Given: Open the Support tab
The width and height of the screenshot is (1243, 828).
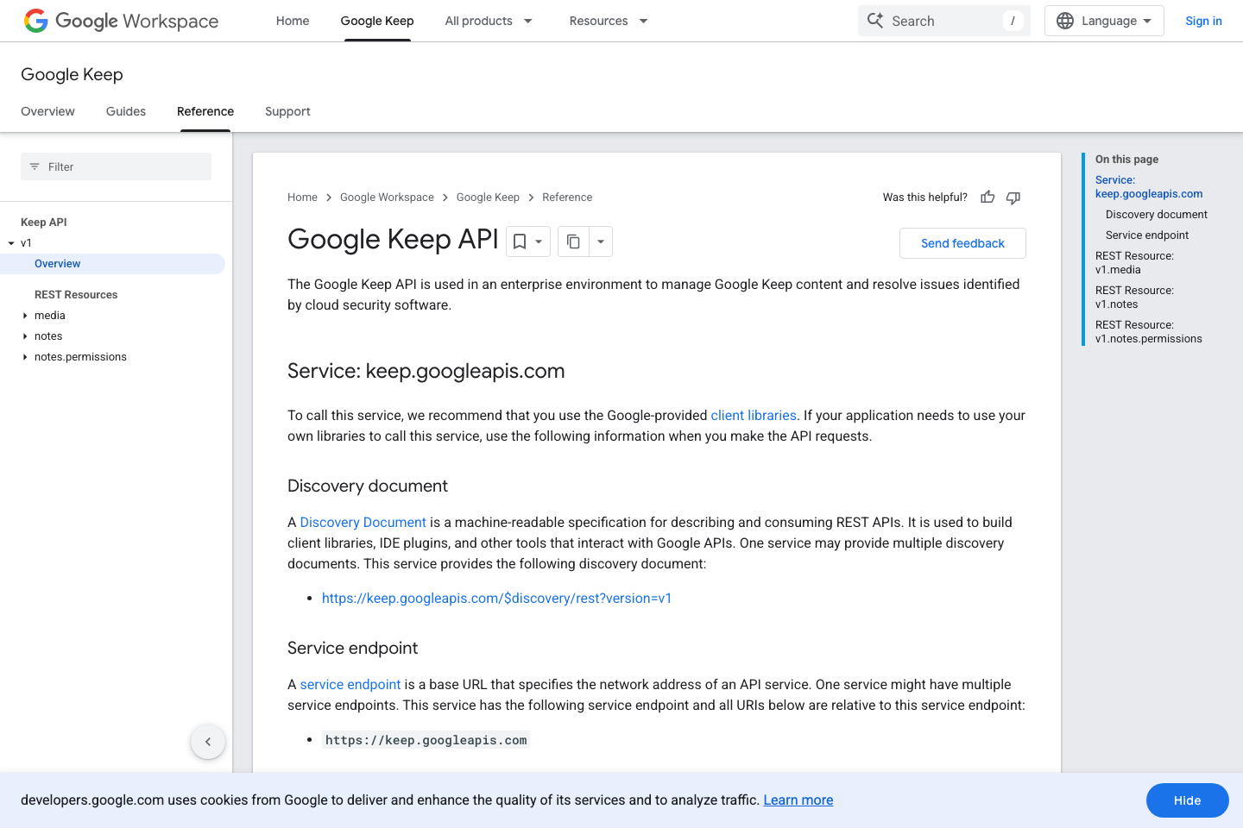Looking at the screenshot, I should [287, 111].
